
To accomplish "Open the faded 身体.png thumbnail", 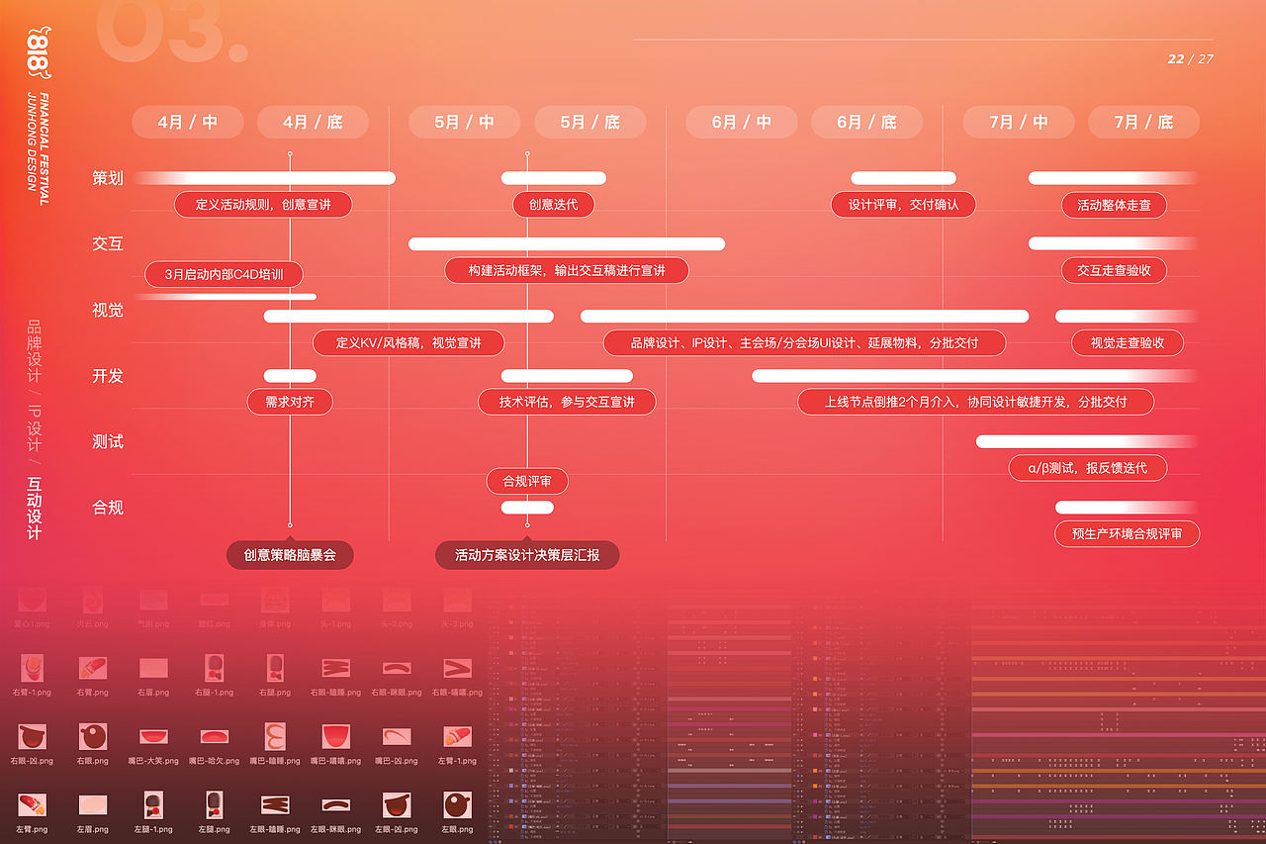I will (x=275, y=600).
